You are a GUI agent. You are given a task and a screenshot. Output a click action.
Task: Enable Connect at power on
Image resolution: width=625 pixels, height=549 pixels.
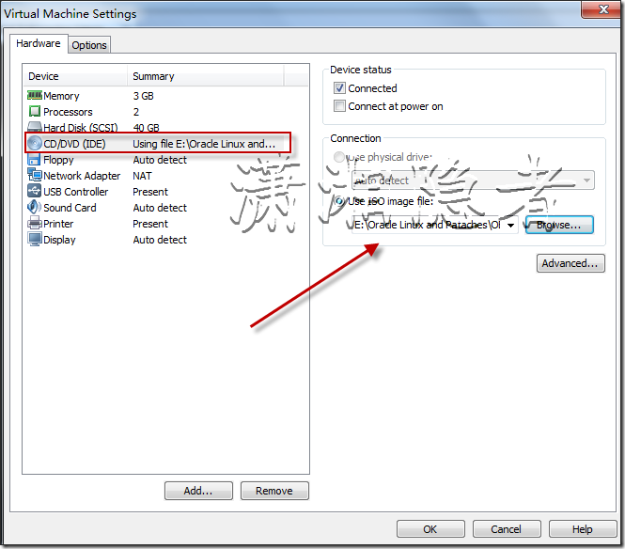point(340,106)
